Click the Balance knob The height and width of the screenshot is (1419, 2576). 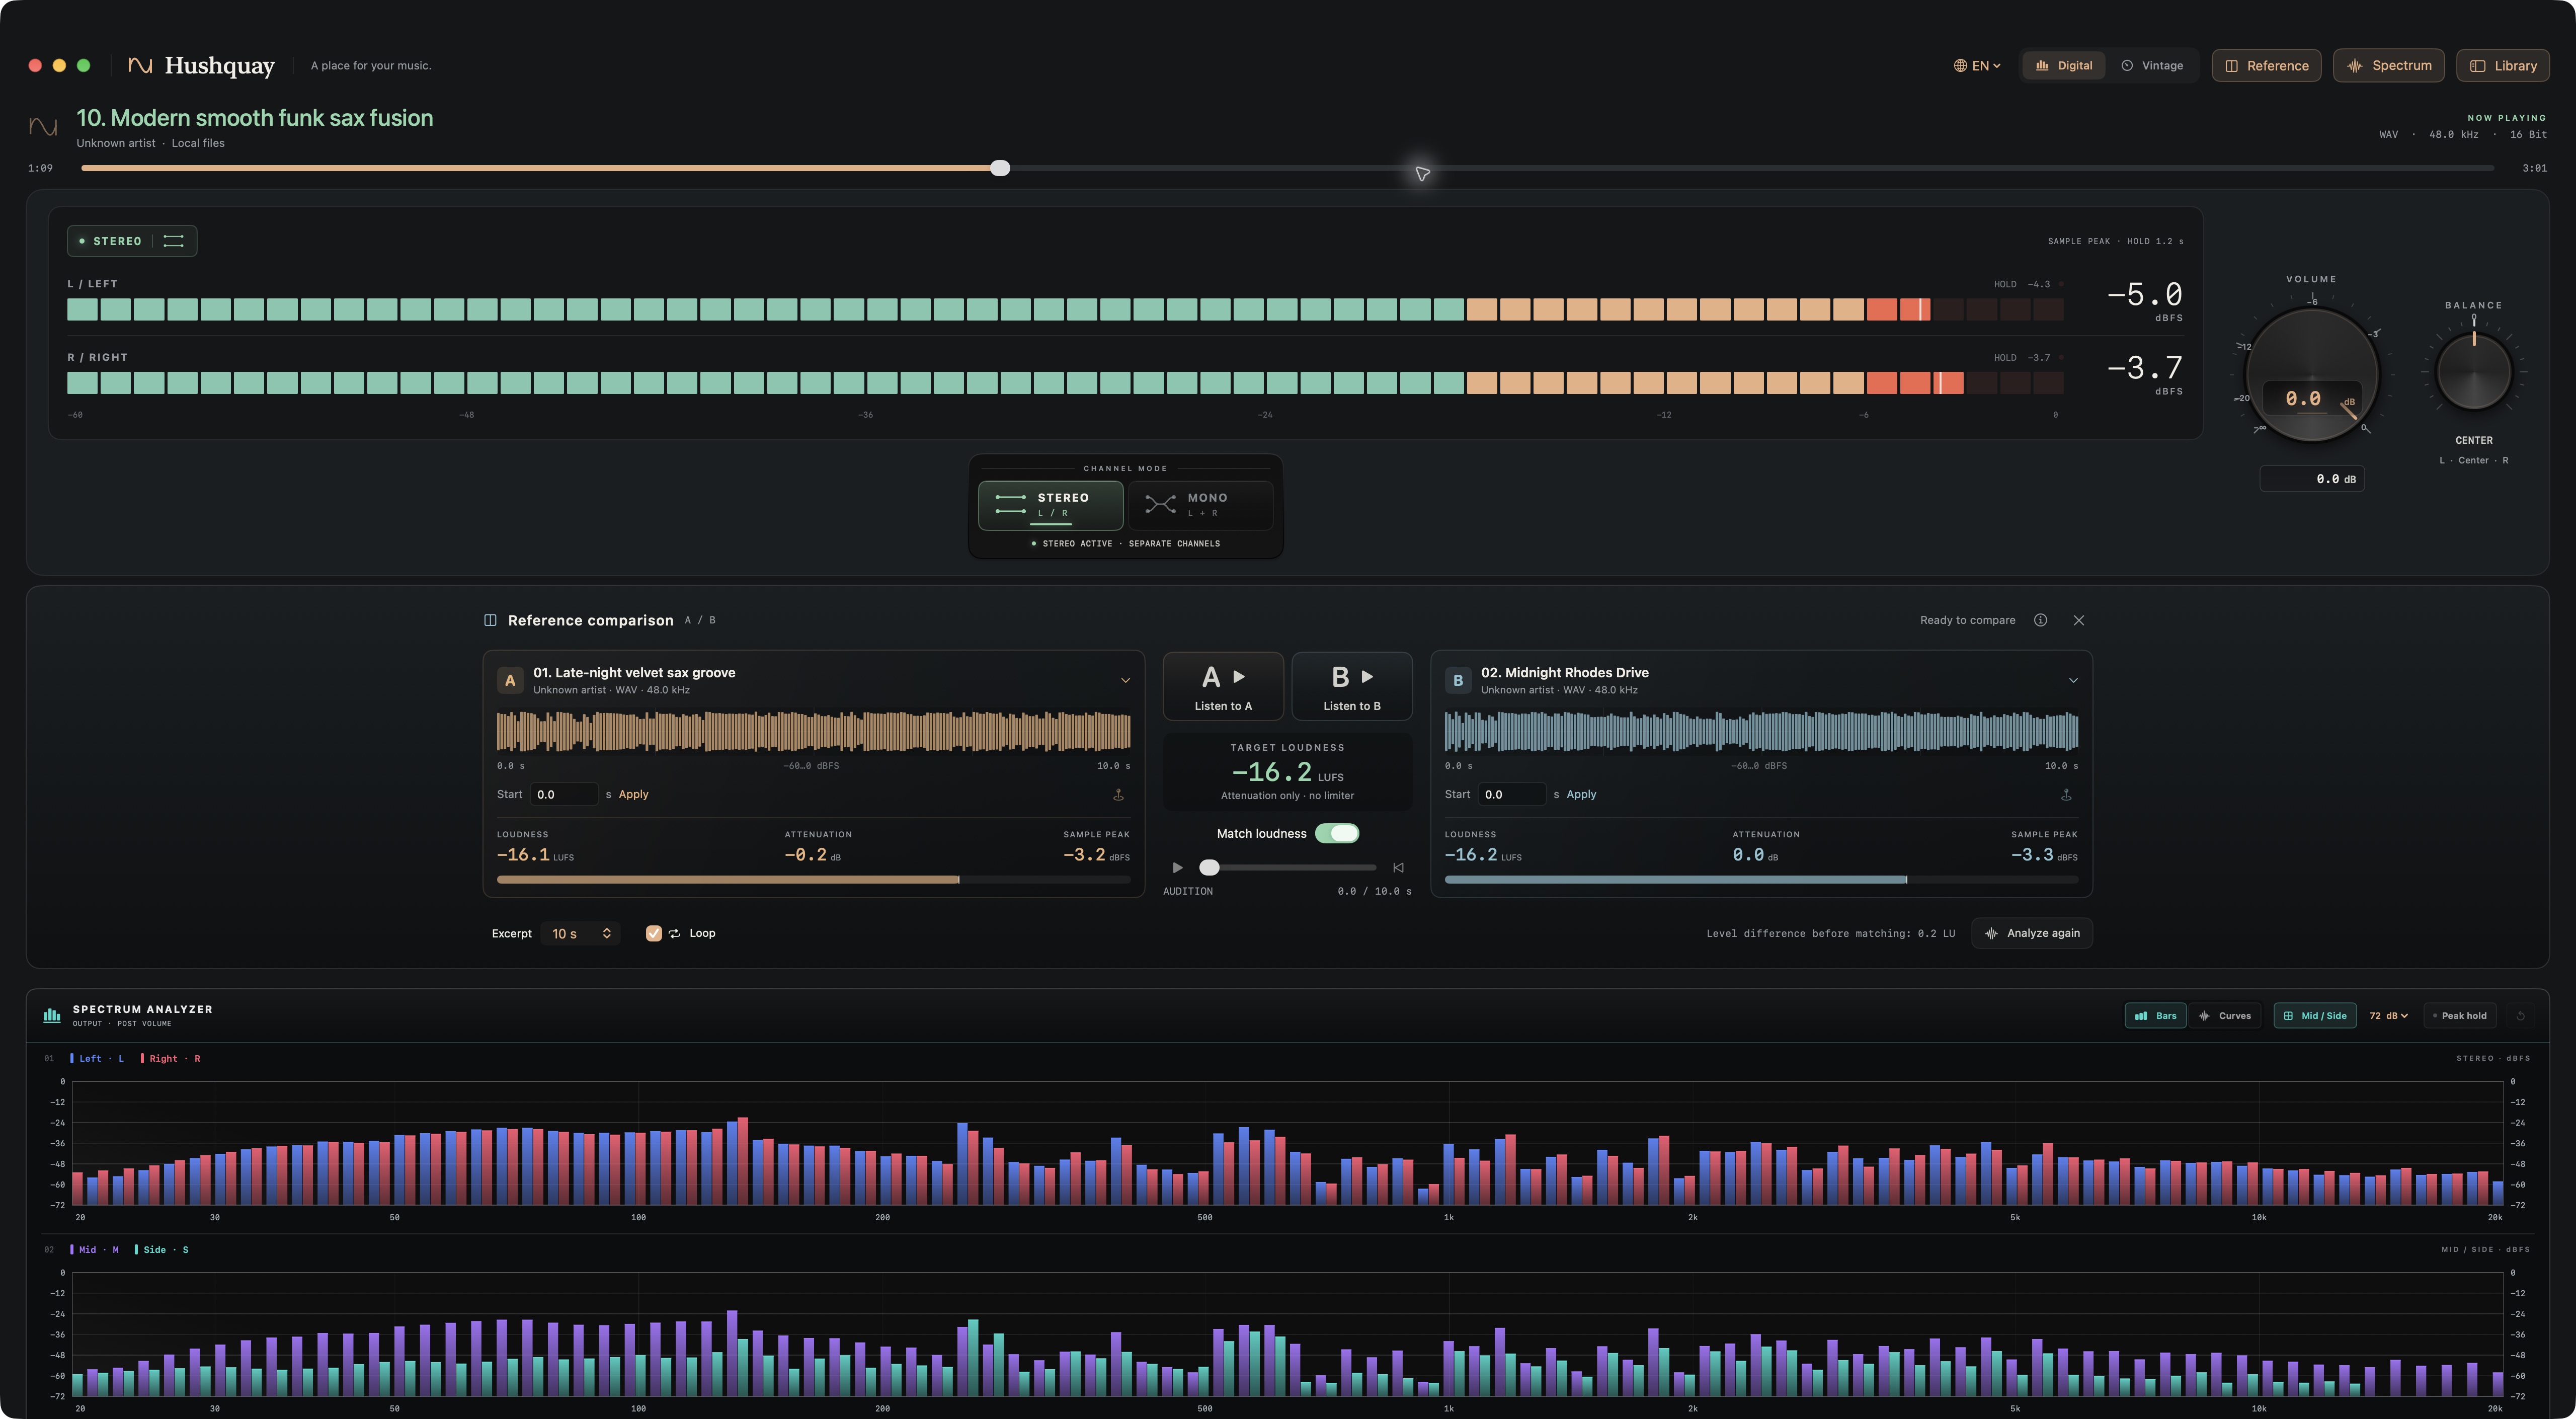click(2473, 372)
